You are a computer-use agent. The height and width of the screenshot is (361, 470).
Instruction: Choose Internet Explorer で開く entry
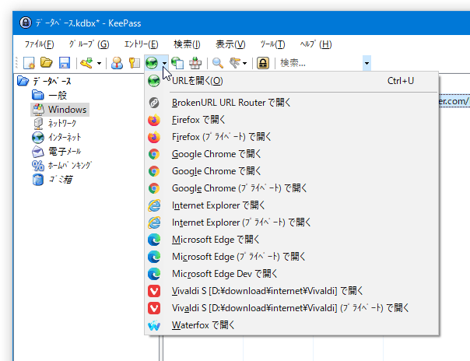point(291,205)
